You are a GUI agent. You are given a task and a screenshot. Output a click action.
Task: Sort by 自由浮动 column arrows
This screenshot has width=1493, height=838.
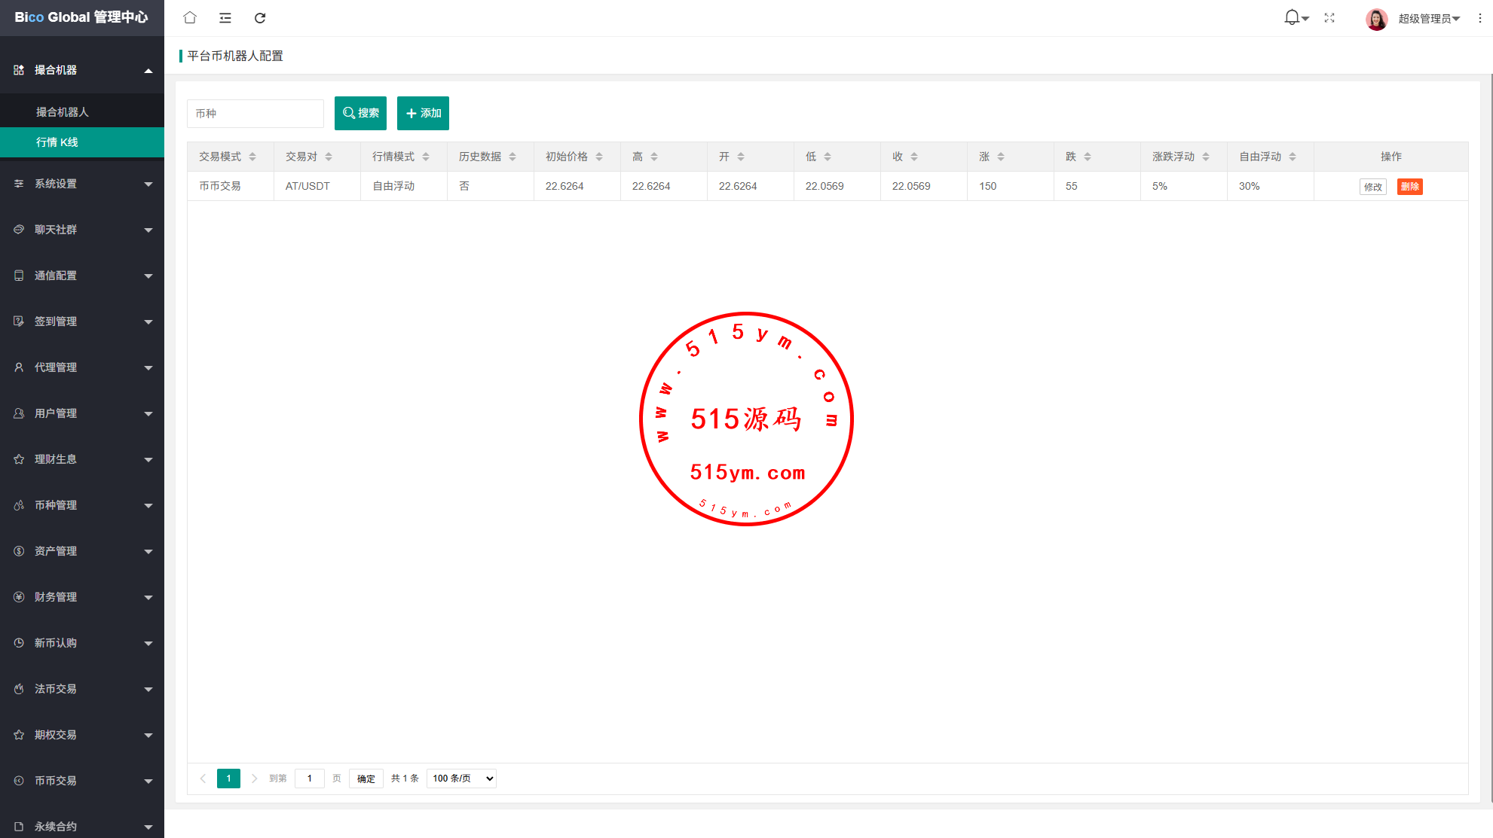click(1293, 157)
